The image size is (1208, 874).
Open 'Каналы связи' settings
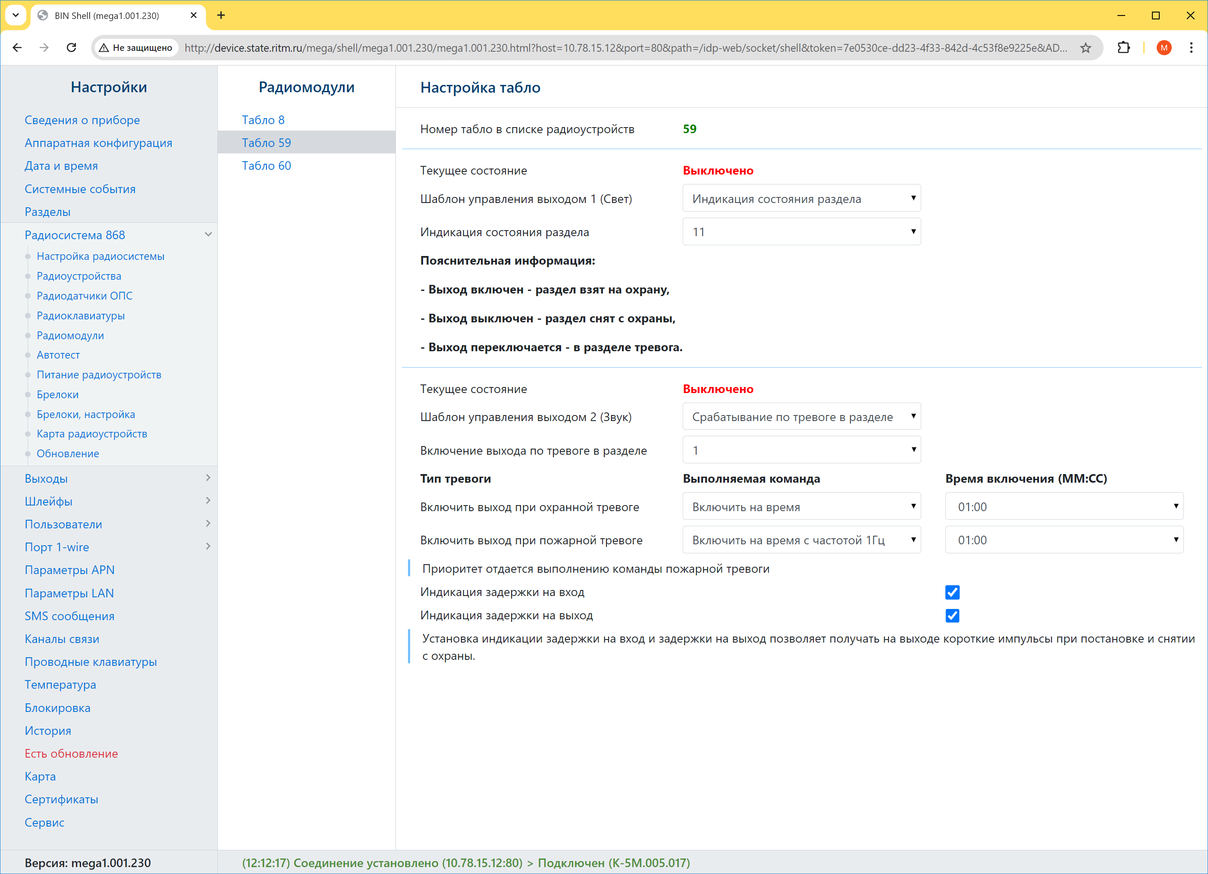62,639
